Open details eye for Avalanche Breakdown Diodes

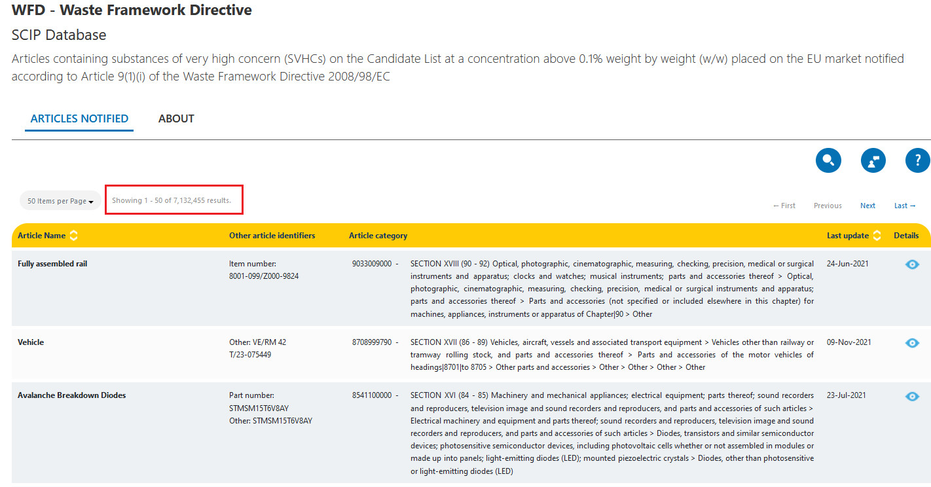coord(912,396)
